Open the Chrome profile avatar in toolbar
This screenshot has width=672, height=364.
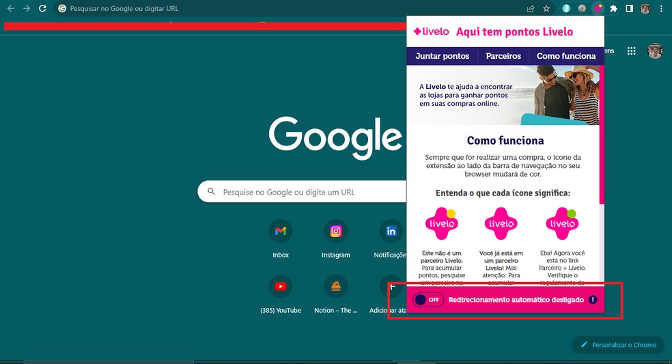point(645,8)
